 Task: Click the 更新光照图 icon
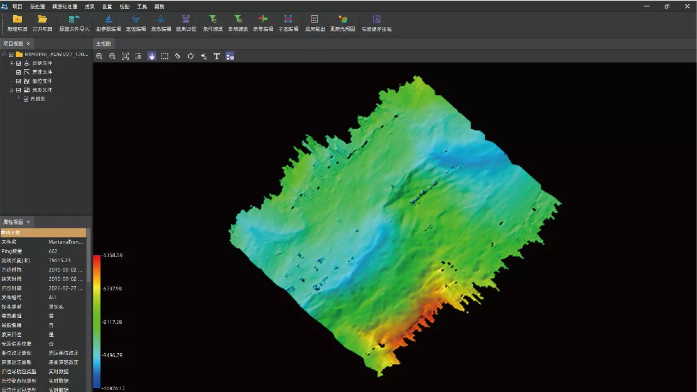343,19
